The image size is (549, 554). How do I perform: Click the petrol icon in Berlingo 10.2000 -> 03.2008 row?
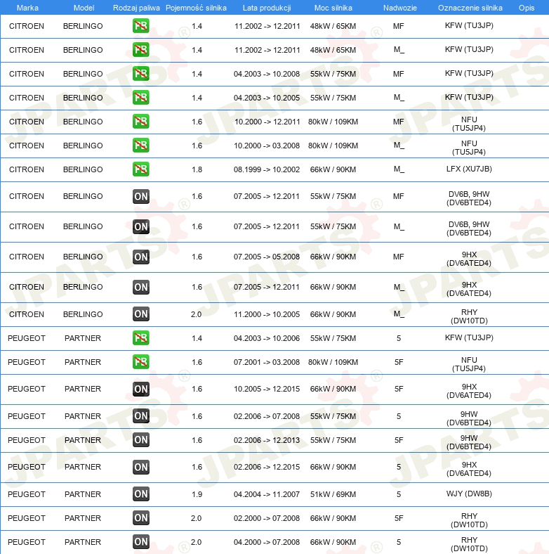pos(141,146)
